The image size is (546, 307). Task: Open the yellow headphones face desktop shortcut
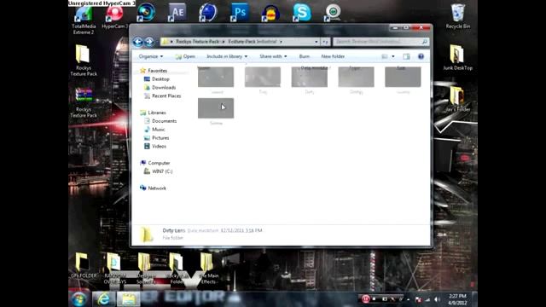pos(270,13)
